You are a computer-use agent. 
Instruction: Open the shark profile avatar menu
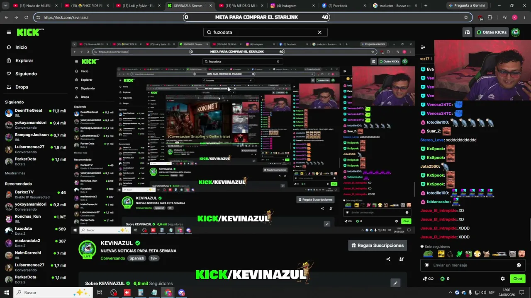516,32
